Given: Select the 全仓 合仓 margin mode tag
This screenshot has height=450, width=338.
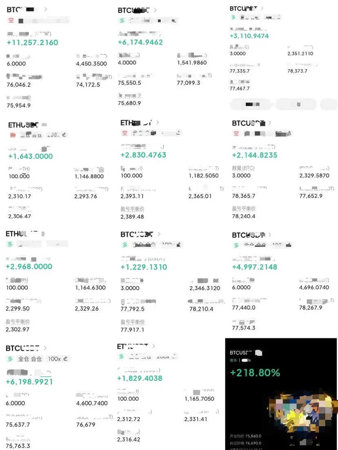Looking at the screenshot, I should [x=30, y=359].
